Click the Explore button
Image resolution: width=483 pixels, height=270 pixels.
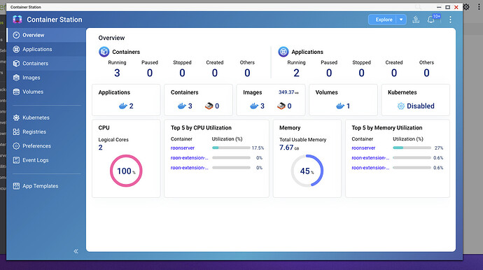pos(382,20)
